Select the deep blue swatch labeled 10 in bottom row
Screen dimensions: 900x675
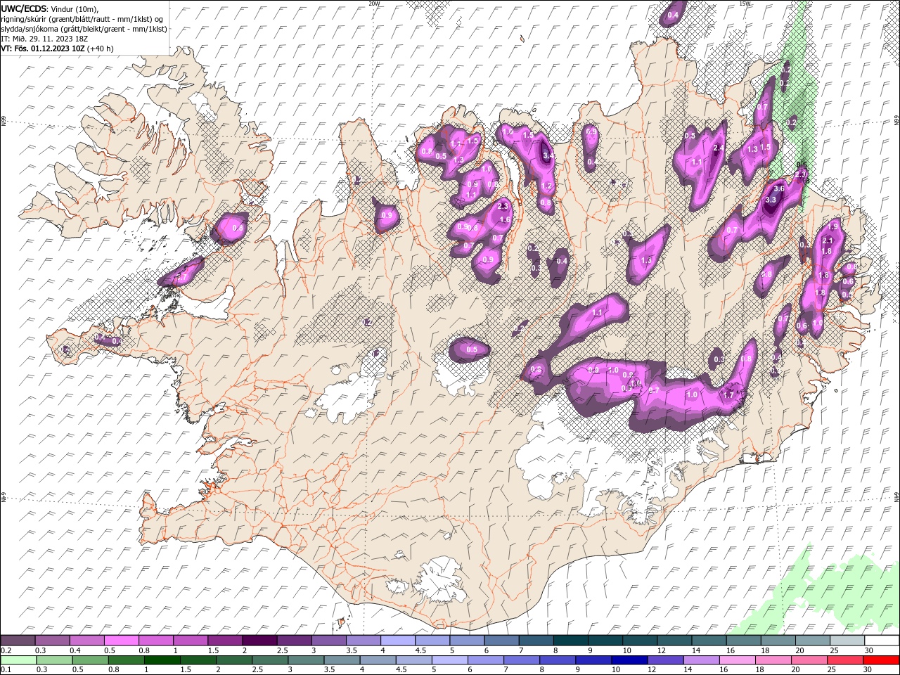click(x=629, y=660)
